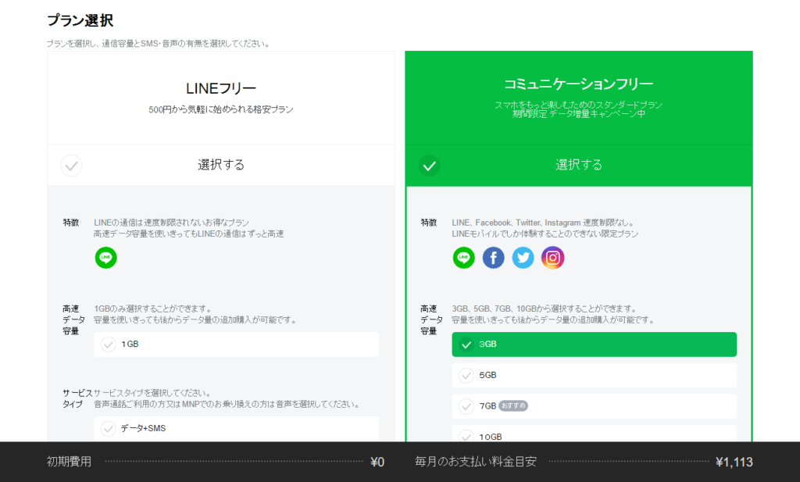Click the 3GB、5GB、7GB、10GBから選択 description text

pyautogui.click(x=545, y=309)
